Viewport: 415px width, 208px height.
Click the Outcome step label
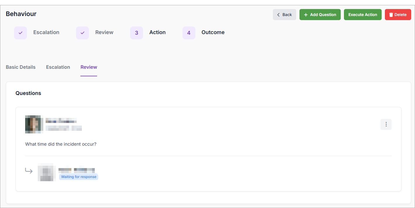click(213, 32)
